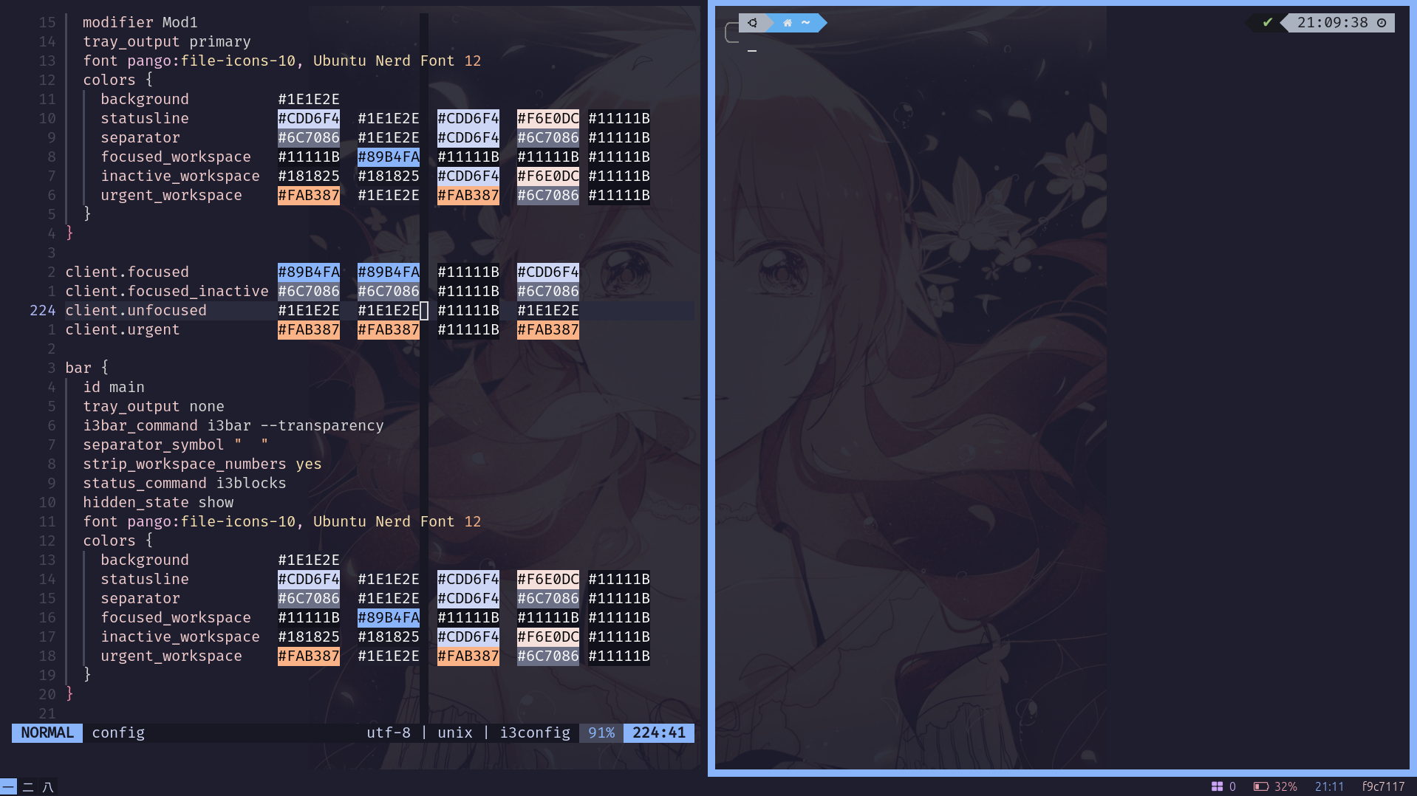Click the utf-8 encoding label
This screenshot has width=1417, height=796.
tap(389, 732)
